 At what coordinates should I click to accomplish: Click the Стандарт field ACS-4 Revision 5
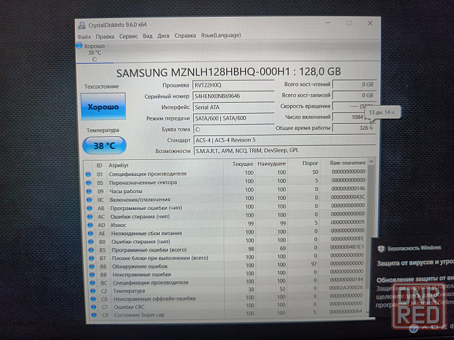pos(285,140)
